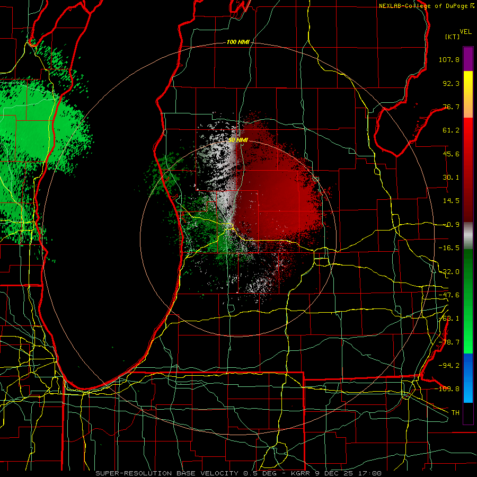Pick the purple segment of color bar
This screenshot has height=477, width=477.
(x=468, y=59)
